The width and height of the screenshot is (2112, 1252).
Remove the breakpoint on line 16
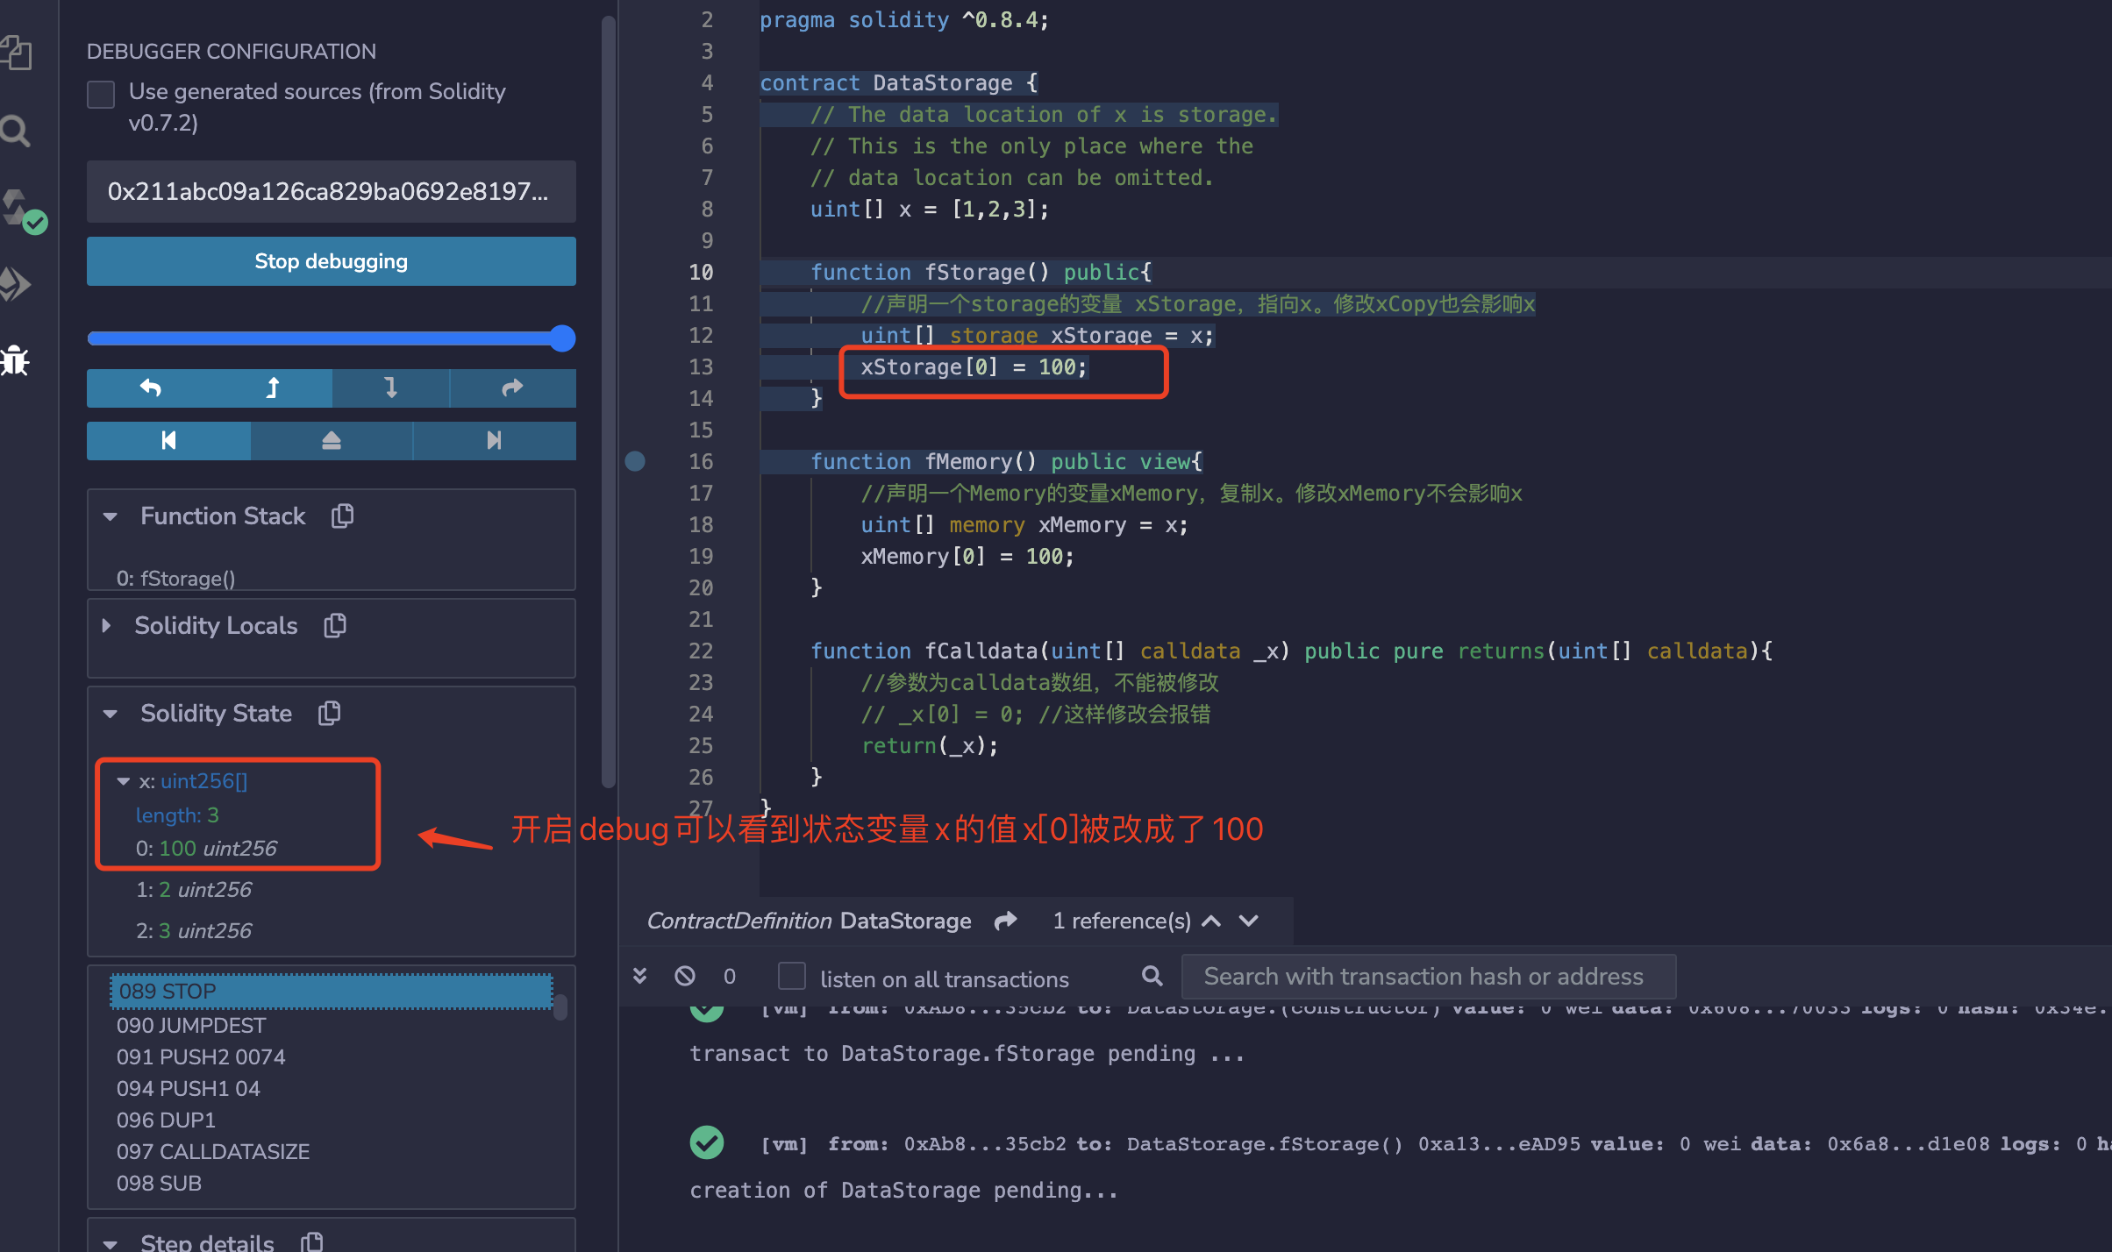635,461
